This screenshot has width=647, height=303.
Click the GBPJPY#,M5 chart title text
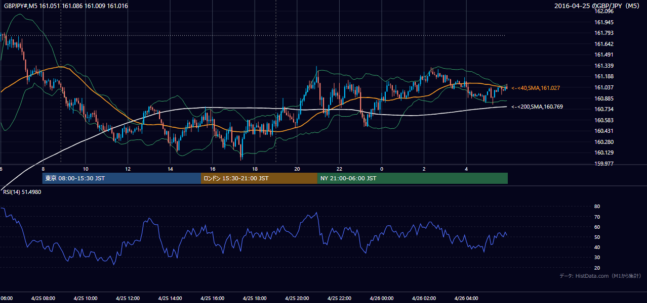(66, 6)
